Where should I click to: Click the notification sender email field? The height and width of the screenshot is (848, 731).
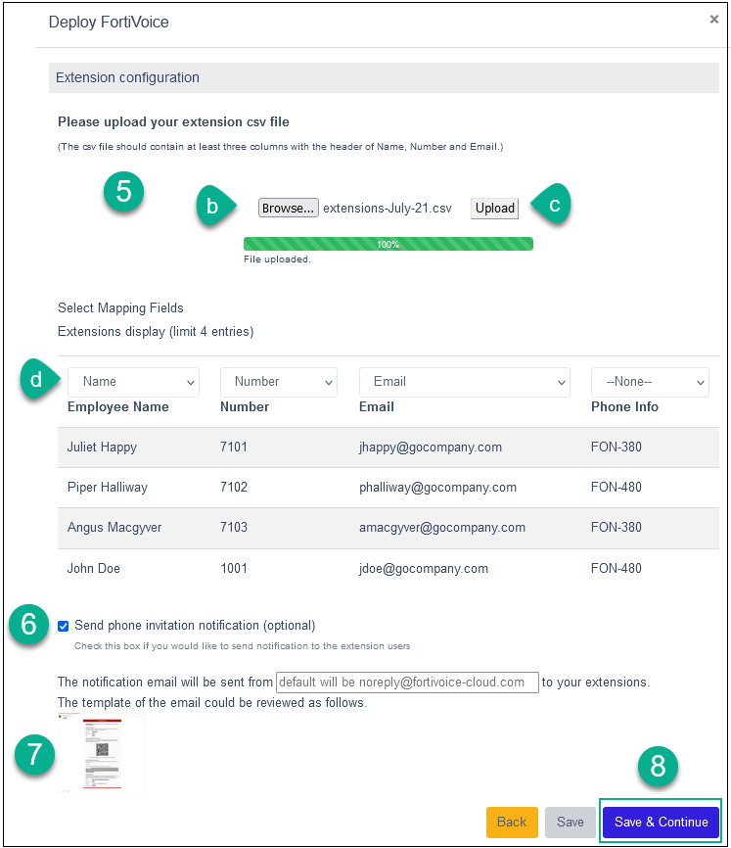coord(407,682)
